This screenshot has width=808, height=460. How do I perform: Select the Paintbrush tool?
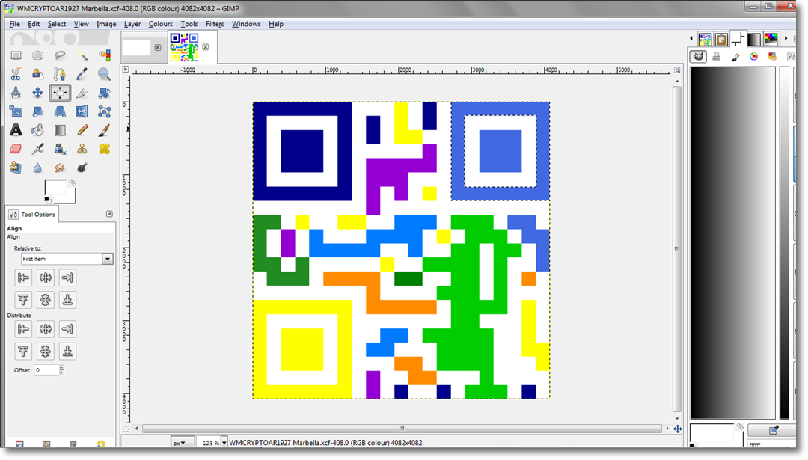click(x=104, y=130)
